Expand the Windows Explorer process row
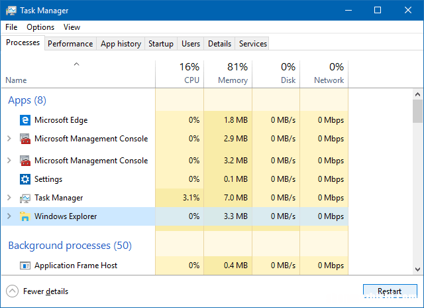Viewport: 424px width, 308px height. tap(9, 216)
